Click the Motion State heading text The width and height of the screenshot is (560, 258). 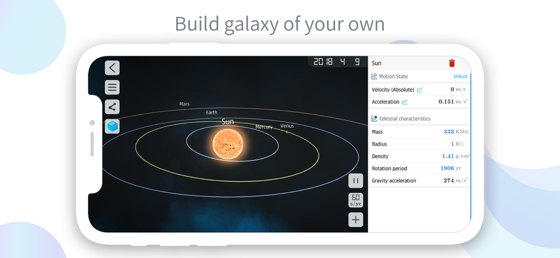tap(393, 76)
